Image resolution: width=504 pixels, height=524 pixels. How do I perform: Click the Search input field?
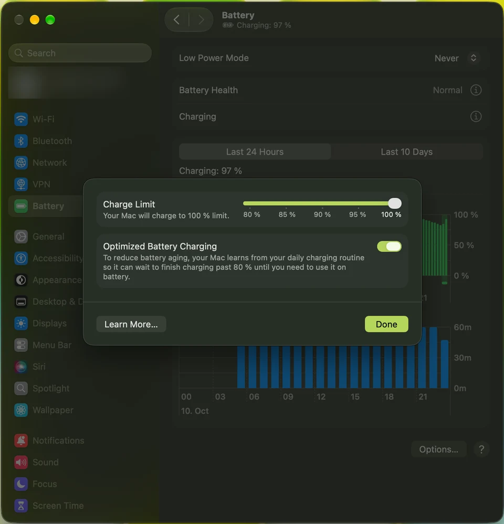tap(80, 53)
